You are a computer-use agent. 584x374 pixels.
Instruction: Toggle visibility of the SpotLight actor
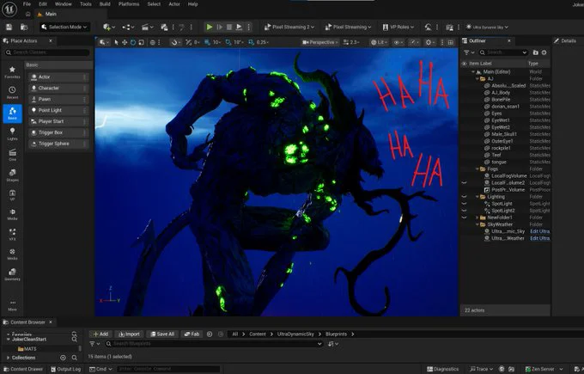point(464,204)
